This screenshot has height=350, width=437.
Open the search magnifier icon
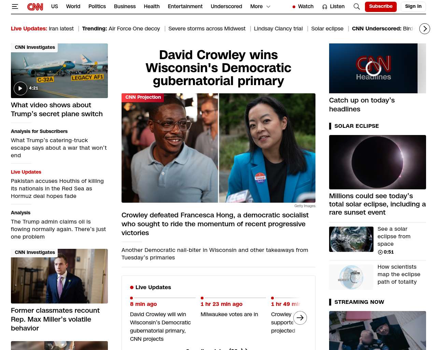(x=356, y=6)
